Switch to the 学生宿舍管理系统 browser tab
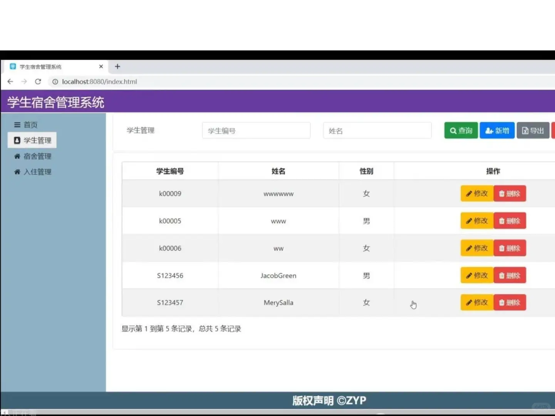This screenshot has height=416, width=555. click(x=40, y=66)
